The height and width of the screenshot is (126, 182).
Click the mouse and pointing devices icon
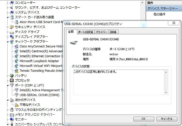(12, 110)
